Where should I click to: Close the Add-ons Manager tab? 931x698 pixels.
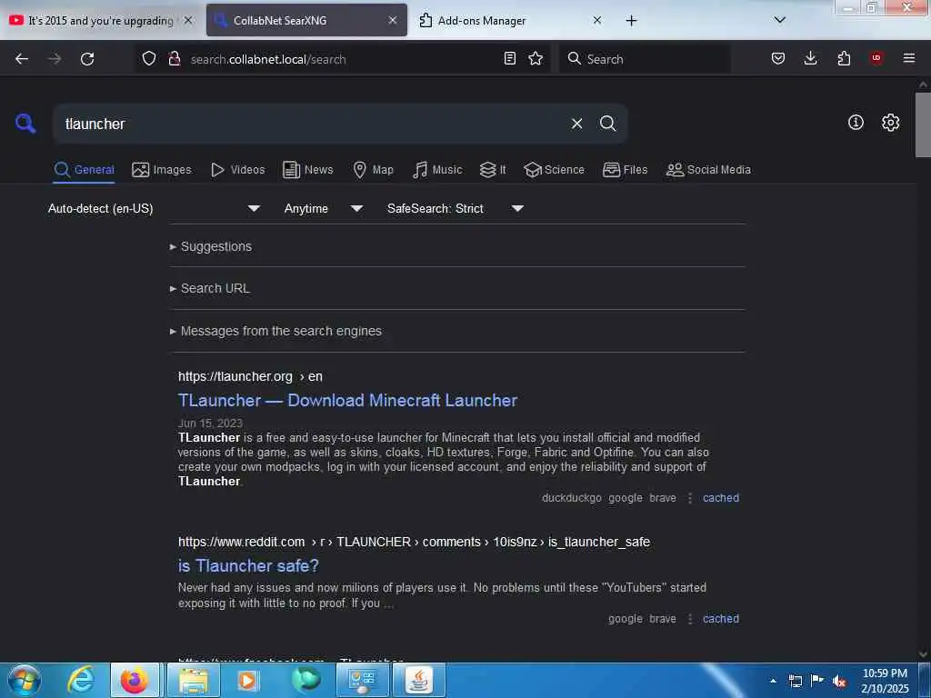(597, 20)
